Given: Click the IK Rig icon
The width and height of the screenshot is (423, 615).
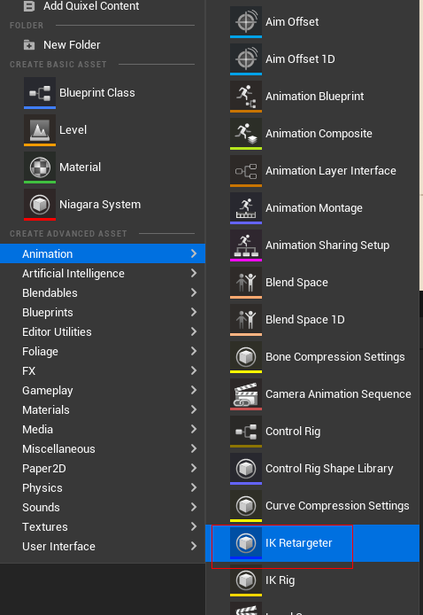Looking at the screenshot, I should pos(246,580).
